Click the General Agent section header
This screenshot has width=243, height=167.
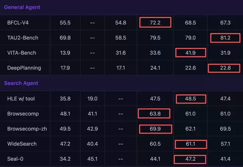click(22, 7)
